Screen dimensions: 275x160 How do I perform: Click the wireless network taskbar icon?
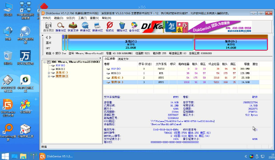pos(33,156)
